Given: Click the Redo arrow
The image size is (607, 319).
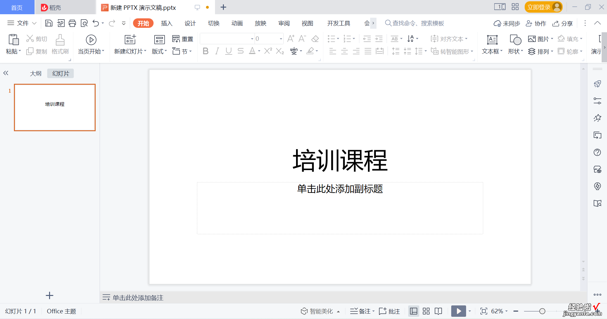Looking at the screenshot, I should 112,23.
